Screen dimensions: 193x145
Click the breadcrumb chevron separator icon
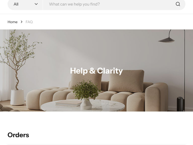[22, 22]
